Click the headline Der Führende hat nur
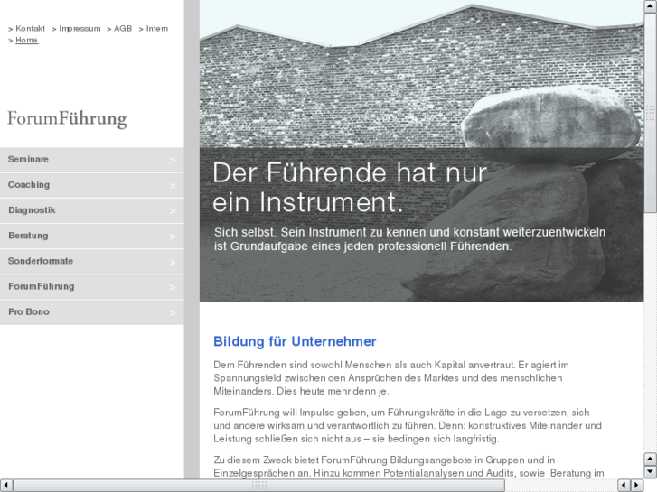This screenshot has height=492, width=657. pos(350,172)
